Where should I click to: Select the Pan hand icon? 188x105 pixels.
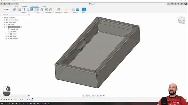[x=89, y=95]
